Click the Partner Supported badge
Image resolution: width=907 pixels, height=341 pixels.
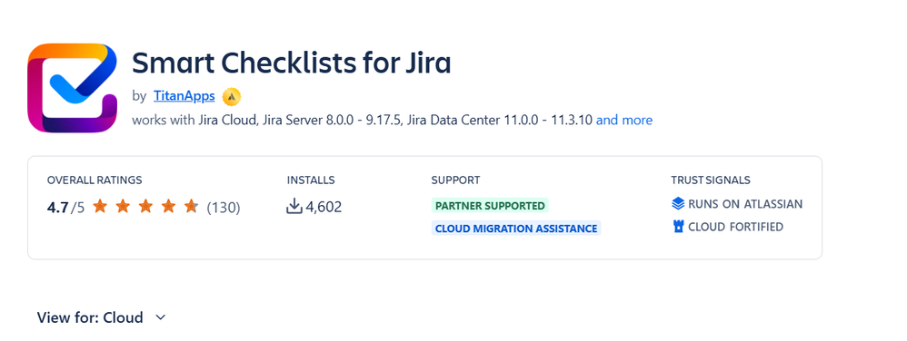click(x=490, y=205)
